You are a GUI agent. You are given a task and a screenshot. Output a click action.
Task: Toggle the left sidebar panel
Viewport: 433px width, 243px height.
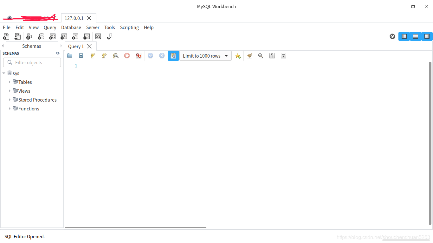404,36
